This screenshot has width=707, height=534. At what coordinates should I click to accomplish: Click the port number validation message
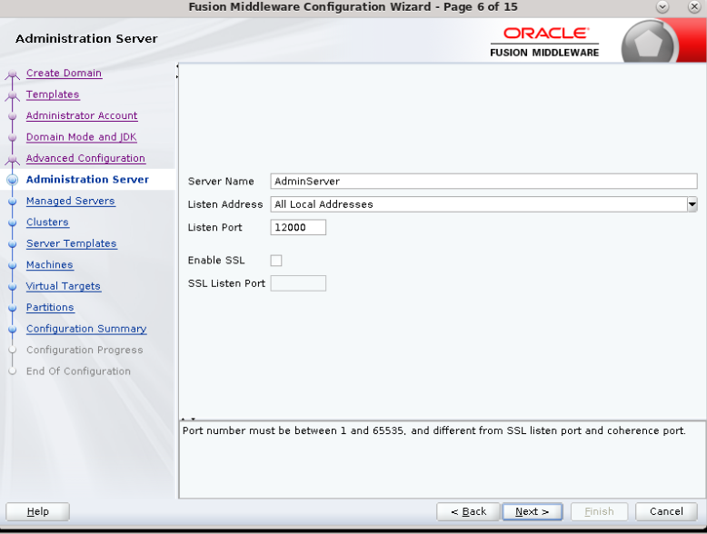coord(433,430)
